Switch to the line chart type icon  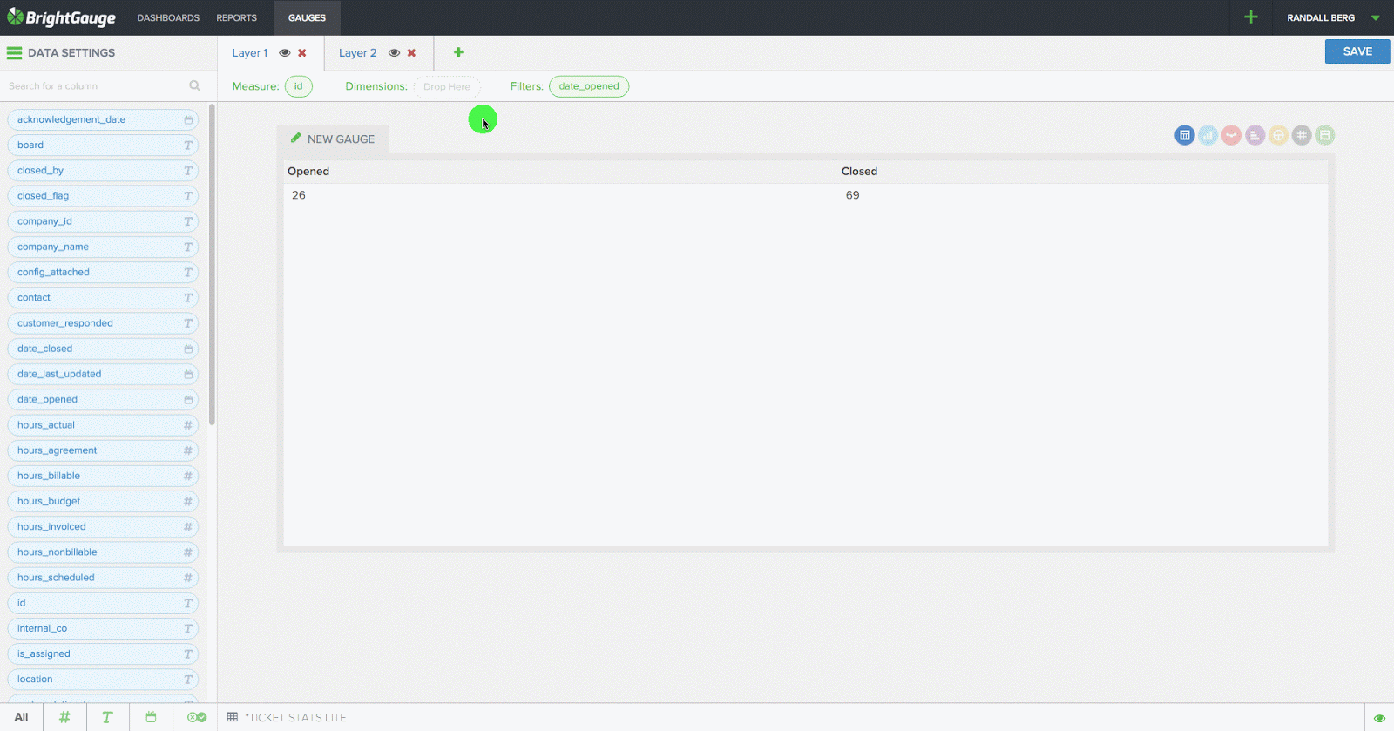[x=1231, y=135]
